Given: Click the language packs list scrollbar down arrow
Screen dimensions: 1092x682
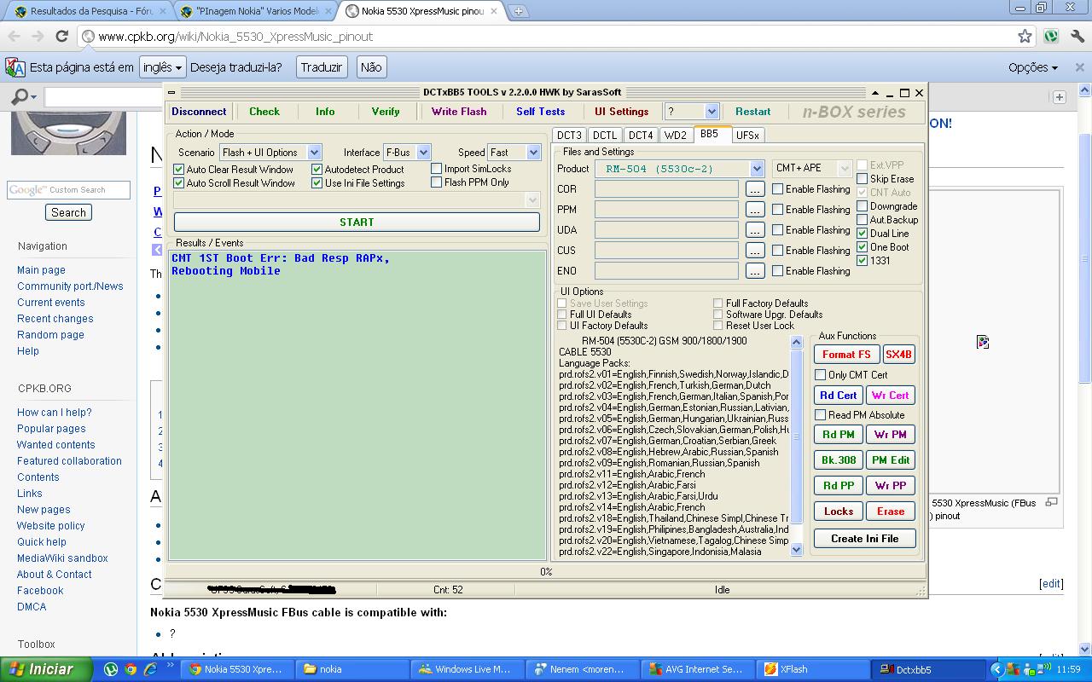Looking at the screenshot, I should (797, 550).
